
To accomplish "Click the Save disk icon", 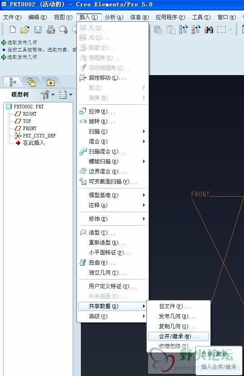I will coord(38,30).
